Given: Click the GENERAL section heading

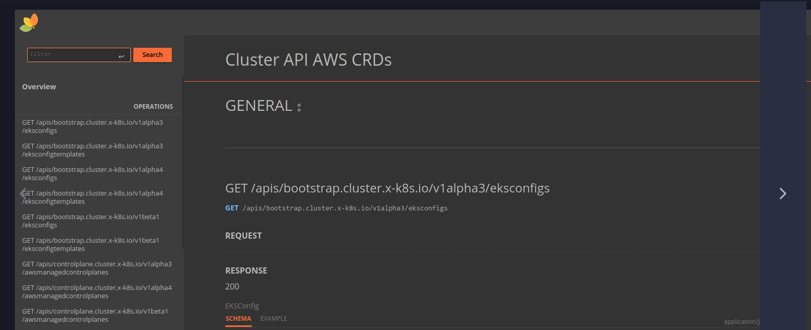Looking at the screenshot, I should 259,106.
